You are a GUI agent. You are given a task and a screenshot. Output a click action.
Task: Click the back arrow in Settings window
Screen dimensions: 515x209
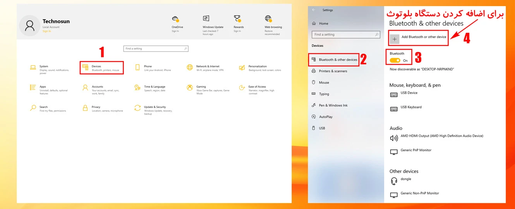[x=314, y=10]
